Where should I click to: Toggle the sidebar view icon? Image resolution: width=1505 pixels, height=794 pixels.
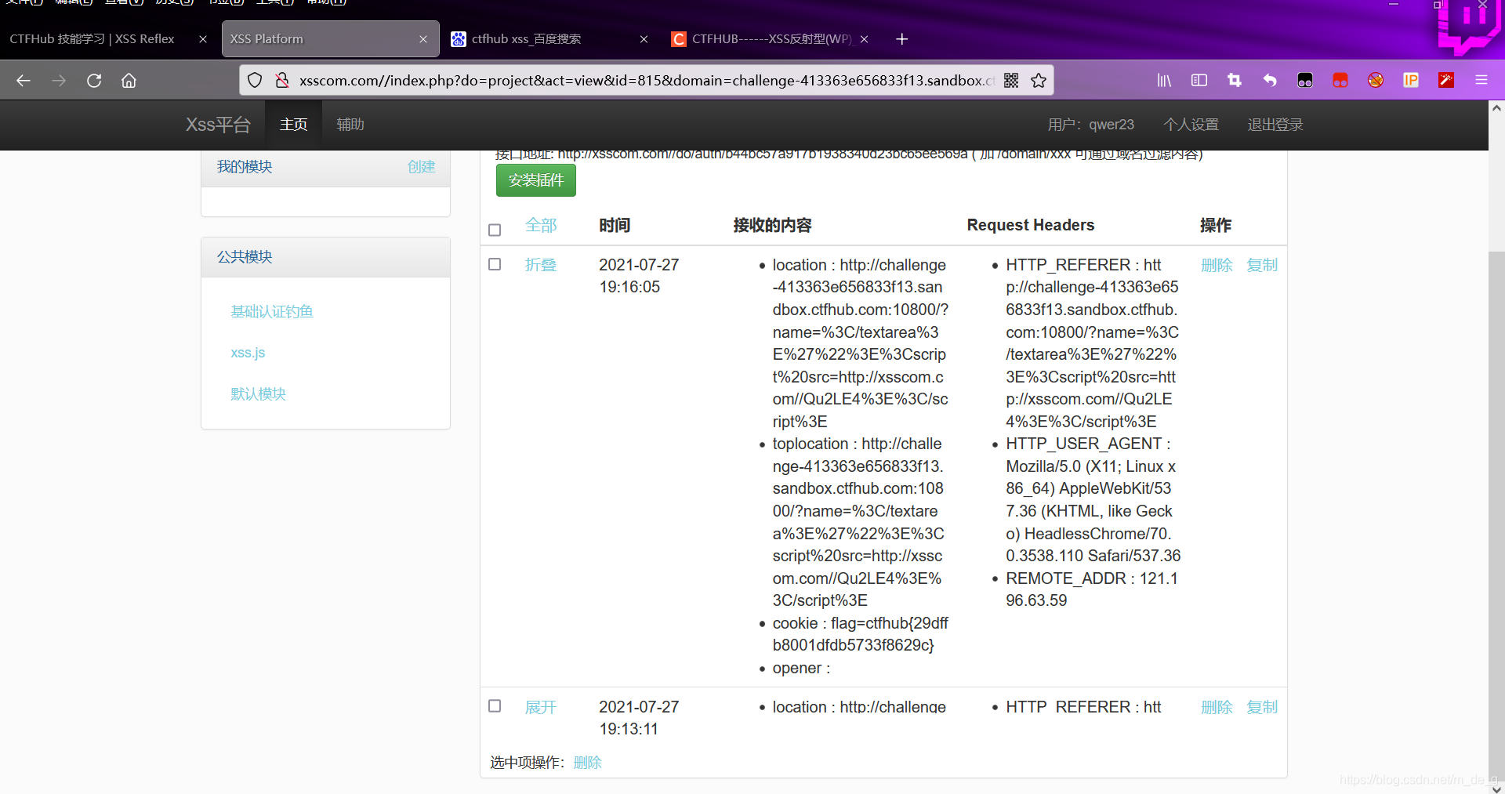[x=1199, y=81]
